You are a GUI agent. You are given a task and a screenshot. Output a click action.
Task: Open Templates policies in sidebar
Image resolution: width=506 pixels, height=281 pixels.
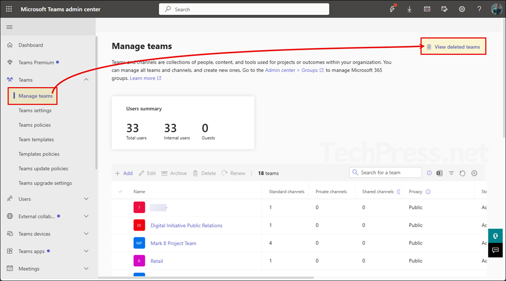pos(39,154)
